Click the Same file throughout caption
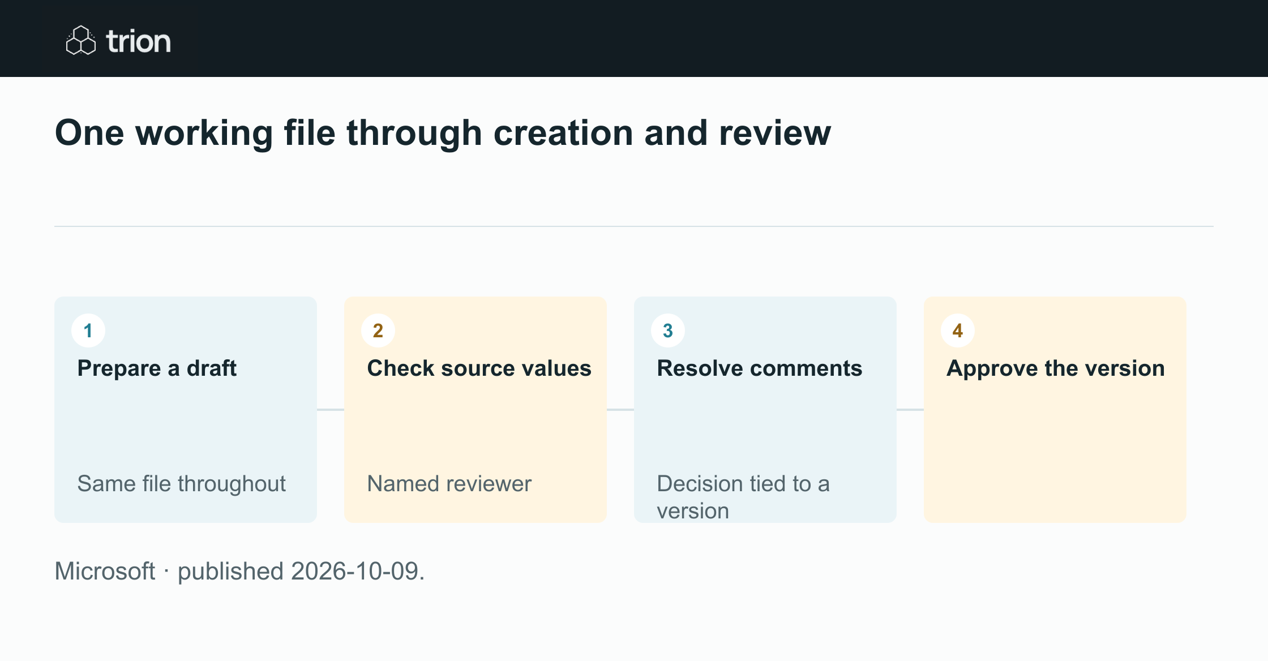Viewport: 1268px width, 661px height. click(x=181, y=484)
